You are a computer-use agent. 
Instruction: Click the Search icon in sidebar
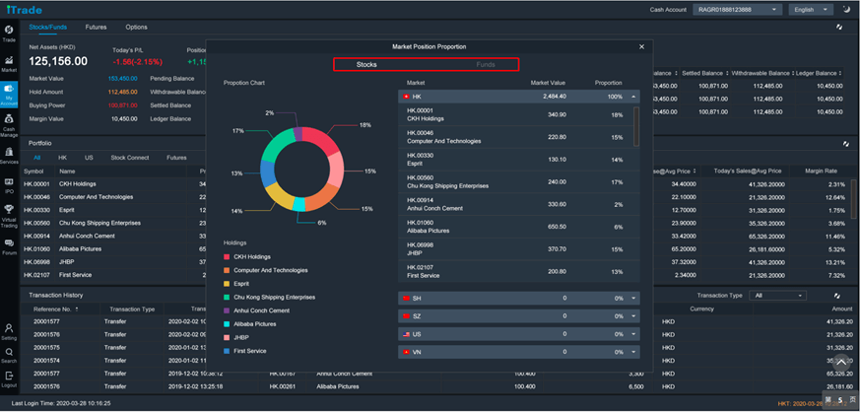pos(9,353)
